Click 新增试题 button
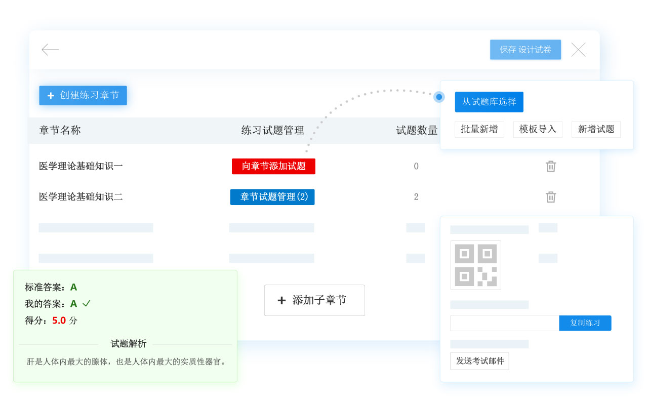Image resolution: width=648 pixels, height=400 pixels. (595, 129)
